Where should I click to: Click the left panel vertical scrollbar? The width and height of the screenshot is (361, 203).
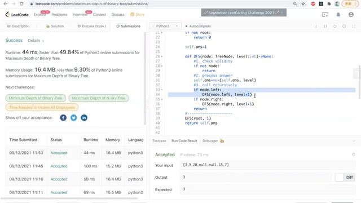click(x=145, y=78)
